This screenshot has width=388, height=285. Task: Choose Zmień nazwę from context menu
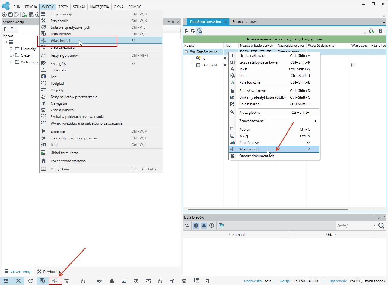(x=274, y=142)
